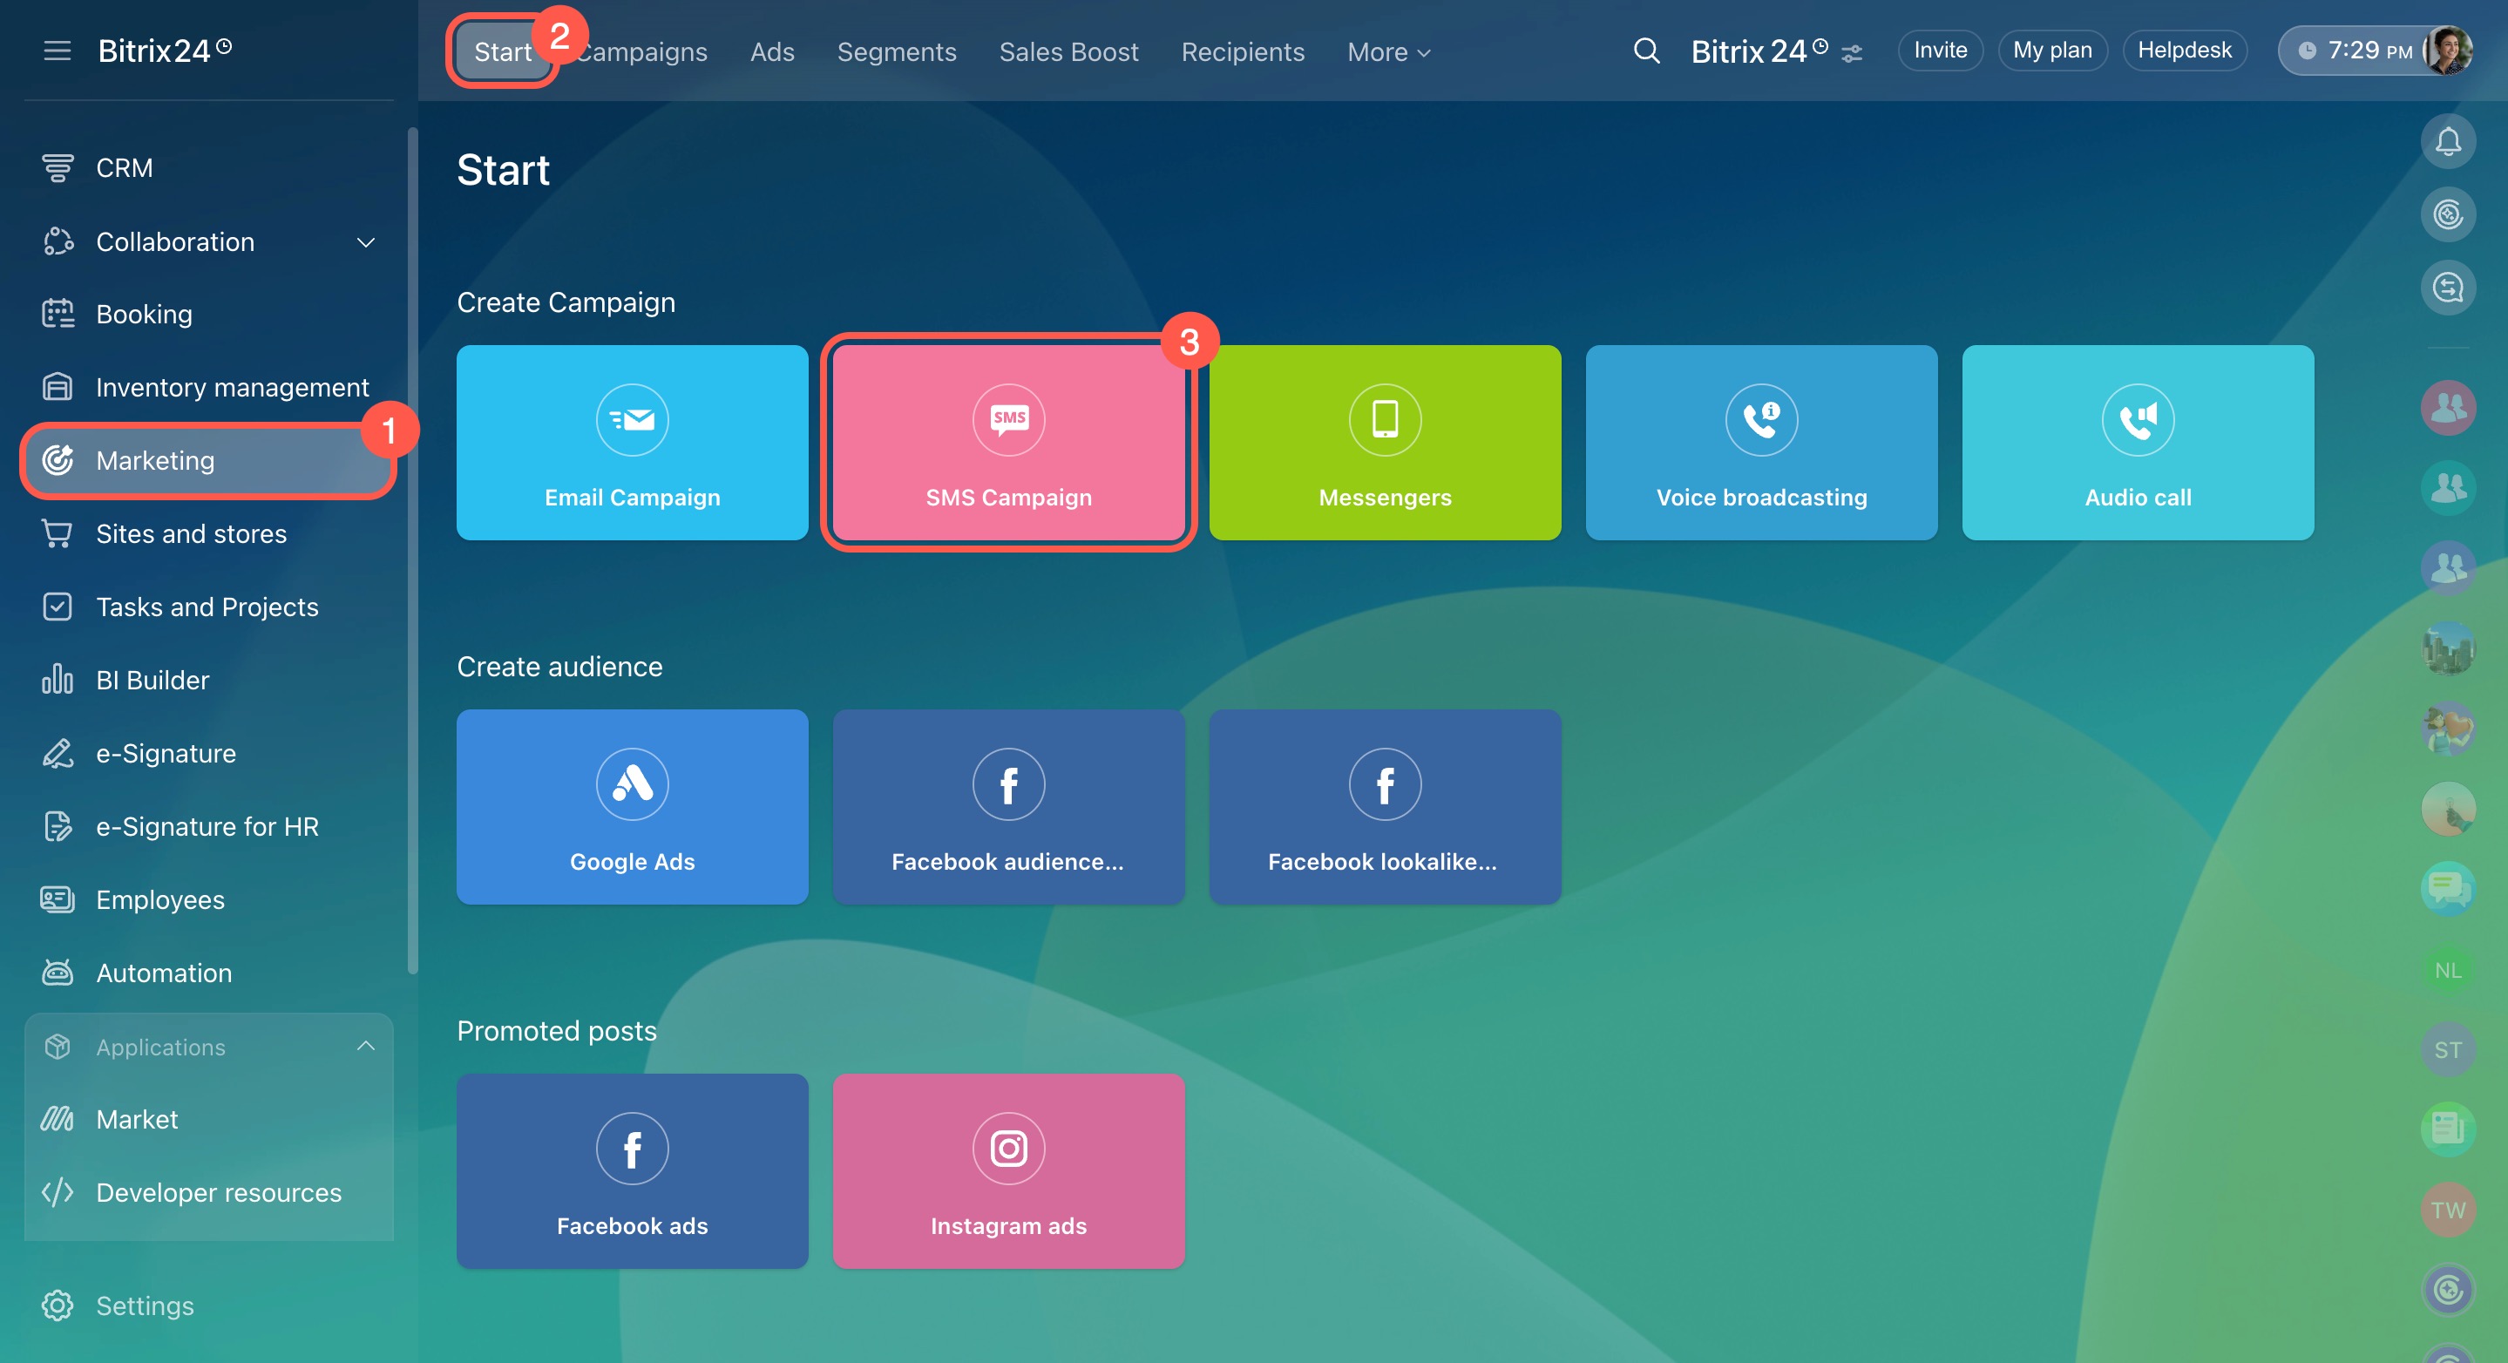
Task: Open the Instagram ads icon tile
Action: point(1007,1149)
